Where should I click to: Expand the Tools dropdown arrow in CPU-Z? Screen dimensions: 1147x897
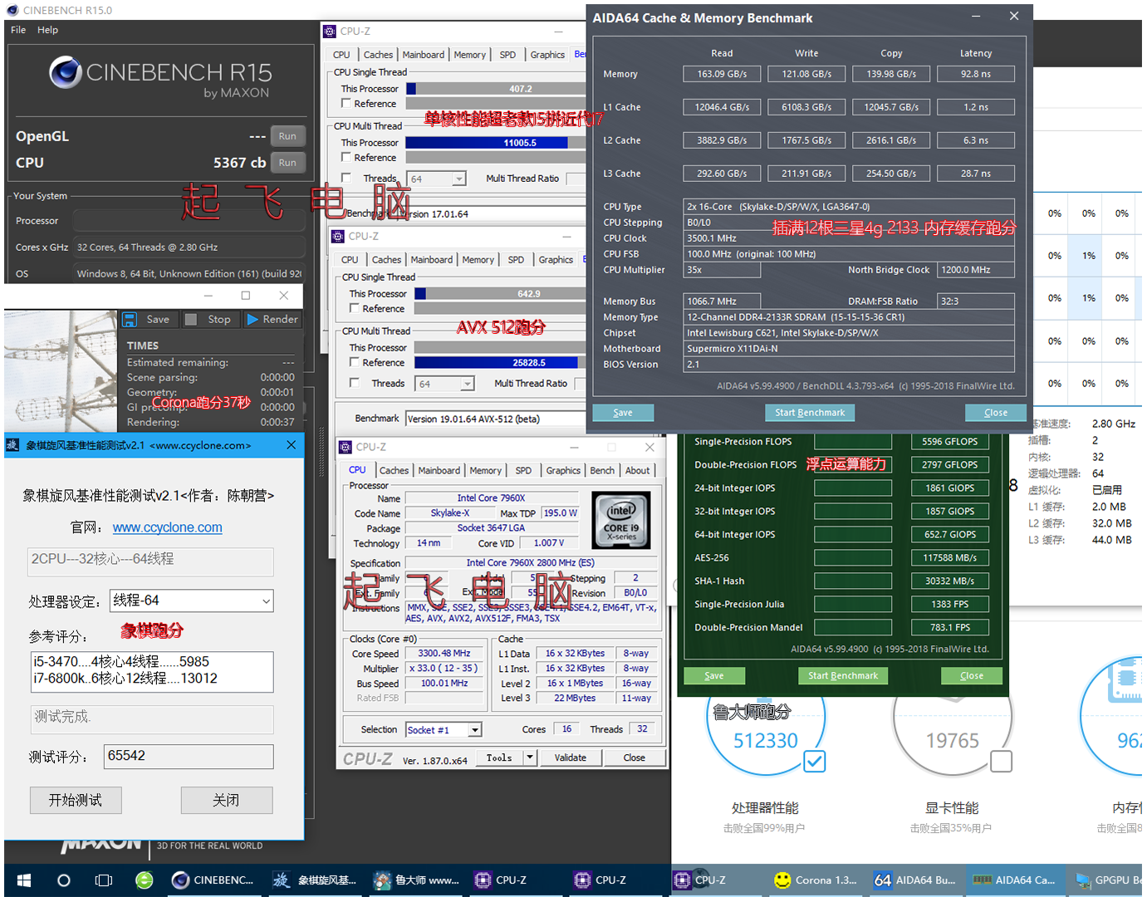click(x=529, y=757)
